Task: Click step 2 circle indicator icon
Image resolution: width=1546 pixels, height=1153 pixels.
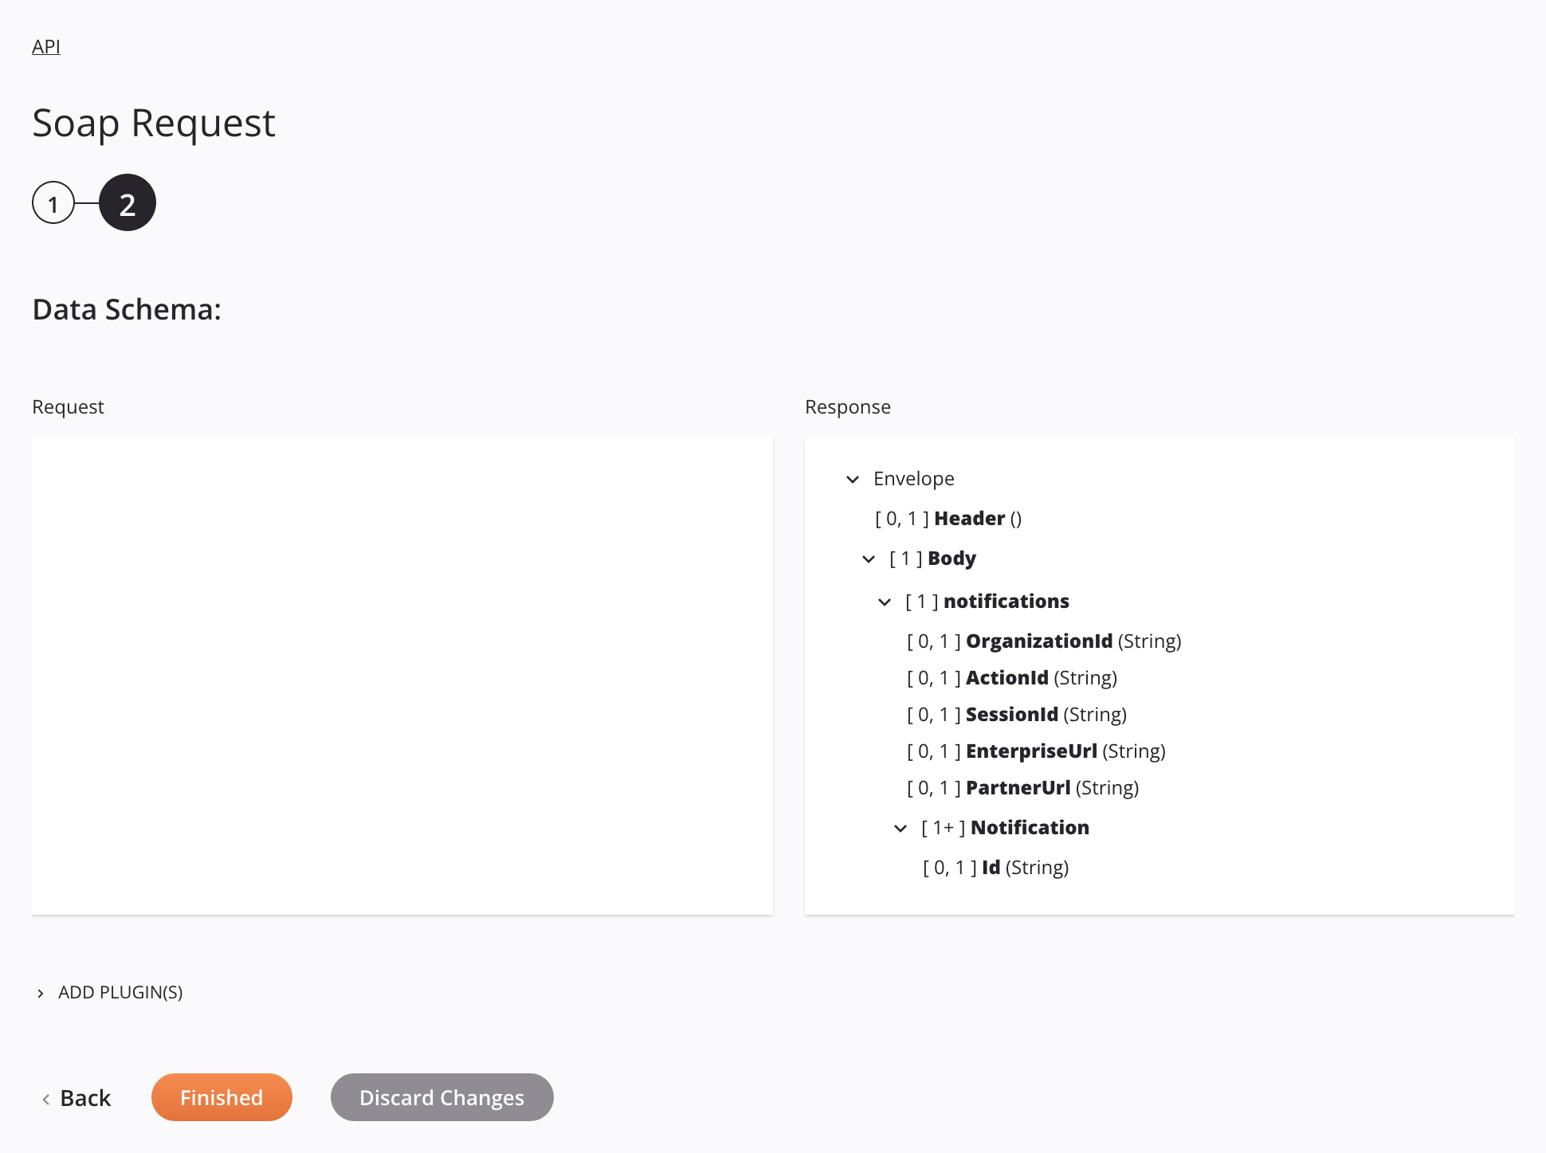Action: [x=128, y=203]
